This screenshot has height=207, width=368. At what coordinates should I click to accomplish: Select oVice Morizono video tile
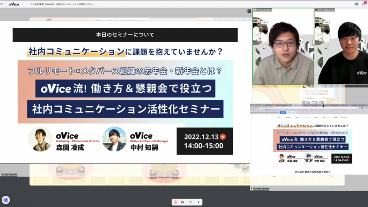point(283,46)
